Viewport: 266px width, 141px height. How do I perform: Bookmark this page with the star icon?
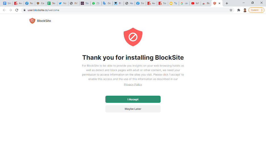(x=231, y=10)
